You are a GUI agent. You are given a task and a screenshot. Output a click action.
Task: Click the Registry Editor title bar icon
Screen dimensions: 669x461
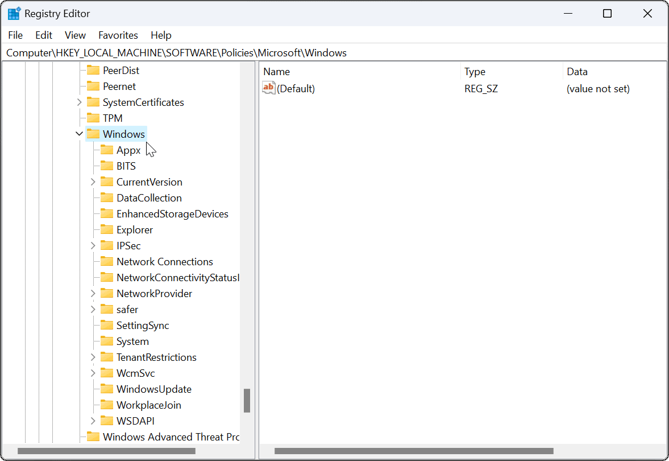click(x=14, y=14)
